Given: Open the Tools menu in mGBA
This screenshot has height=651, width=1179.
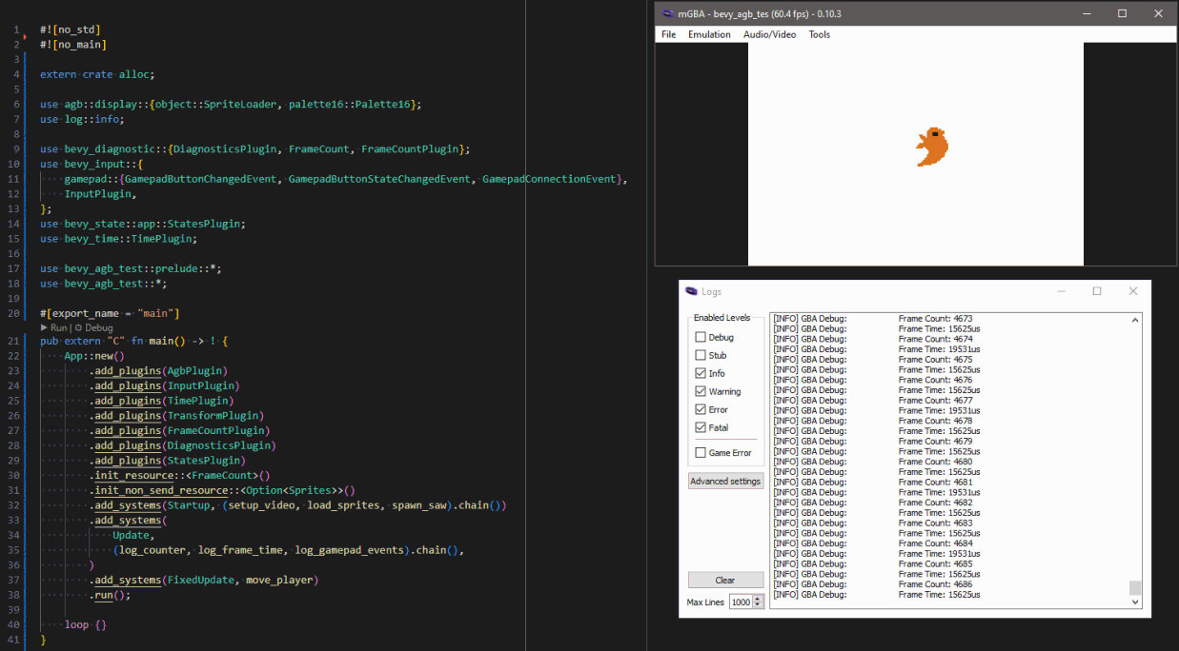Looking at the screenshot, I should [x=819, y=34].
